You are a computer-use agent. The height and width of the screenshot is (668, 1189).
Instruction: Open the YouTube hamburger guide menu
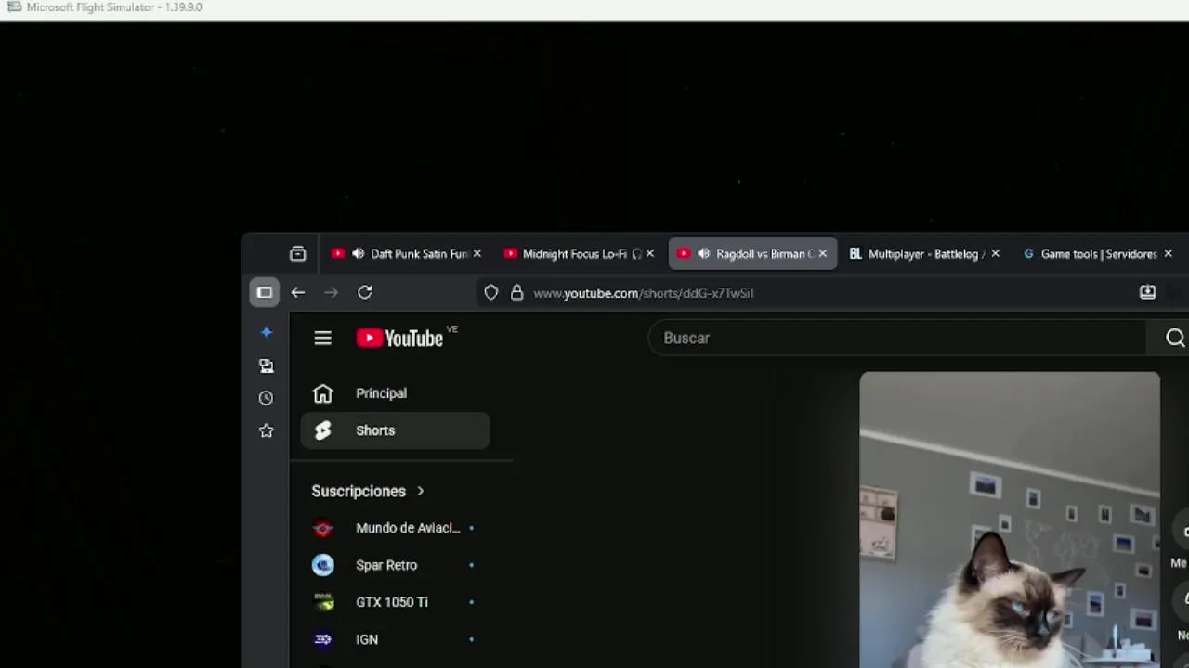[322, 339]
